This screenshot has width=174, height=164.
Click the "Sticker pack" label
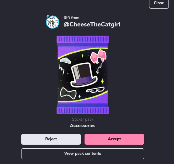click(x=83, y=119)
